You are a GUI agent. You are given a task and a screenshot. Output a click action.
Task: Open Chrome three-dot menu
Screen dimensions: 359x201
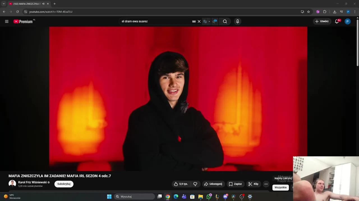(x=355, y=12)
